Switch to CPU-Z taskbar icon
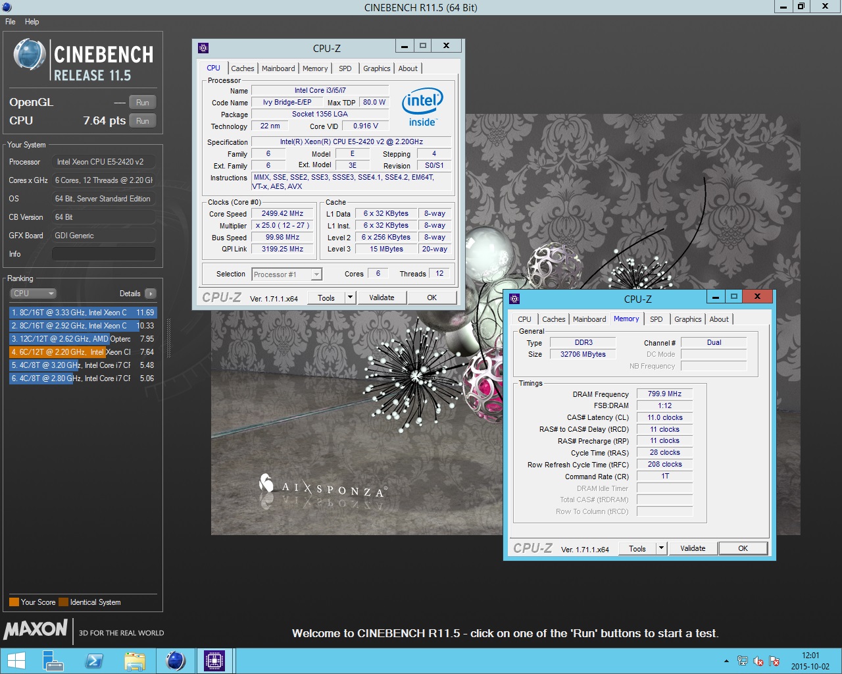Viewport: 842px width, 674px height. 214,661
